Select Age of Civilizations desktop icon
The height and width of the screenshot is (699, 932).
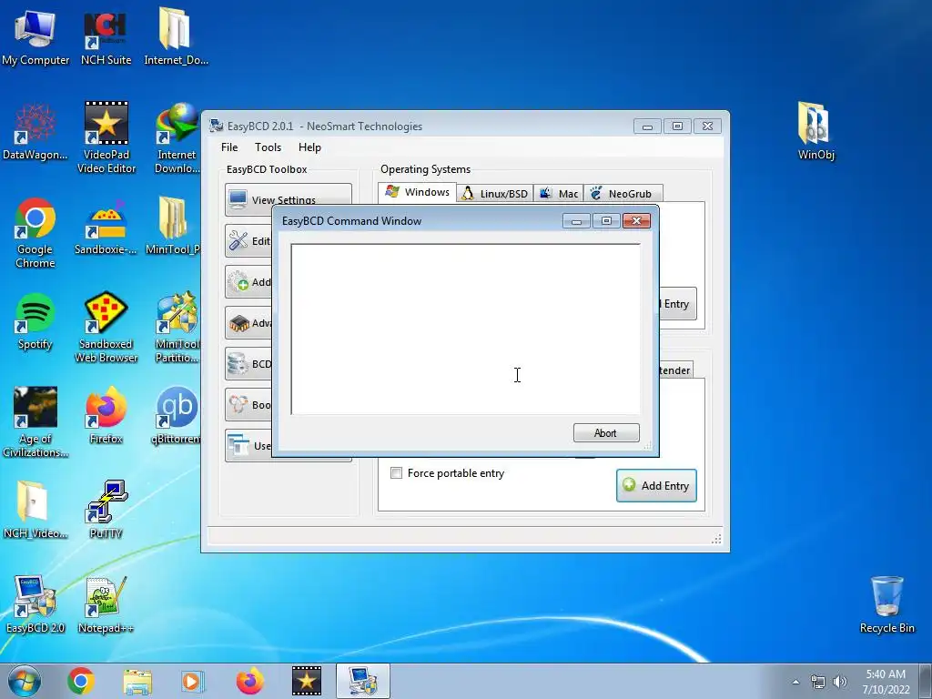coord(35,422)
